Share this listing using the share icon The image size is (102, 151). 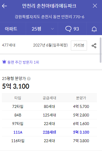94,46
